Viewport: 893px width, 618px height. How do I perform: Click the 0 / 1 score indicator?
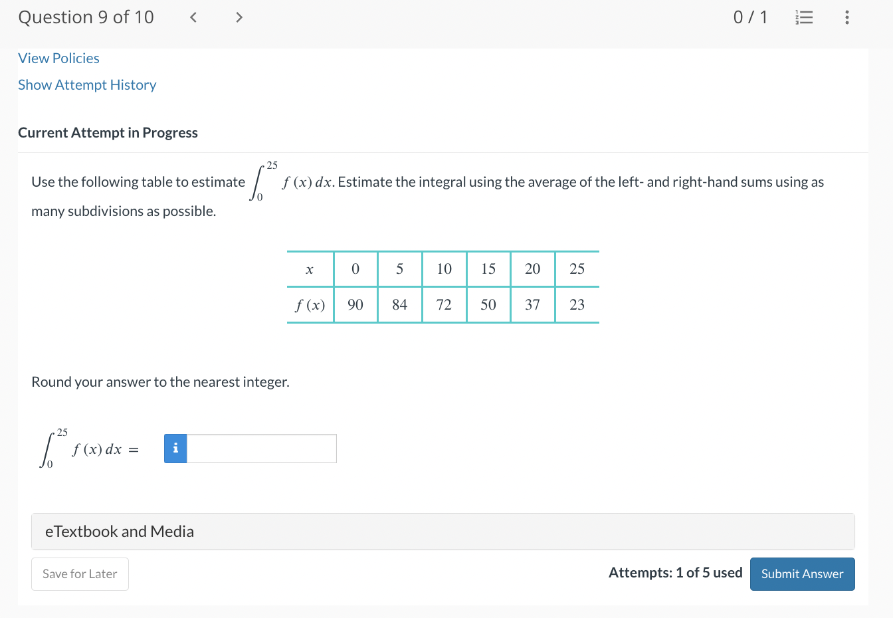751,17
